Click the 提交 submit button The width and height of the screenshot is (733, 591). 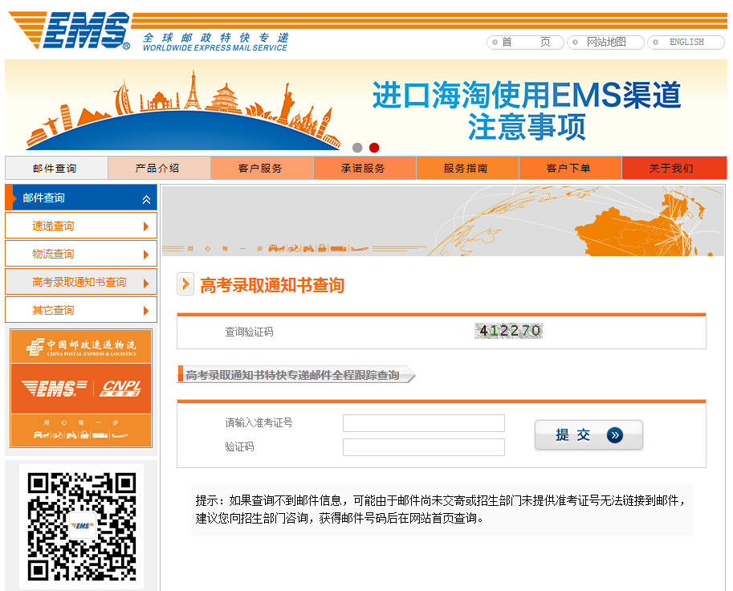click(x=588, y=435)
